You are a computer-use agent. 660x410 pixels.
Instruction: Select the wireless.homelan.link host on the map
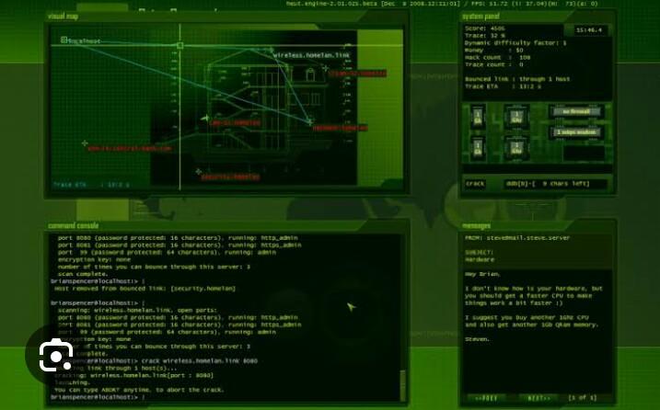click(x=311, y=55)
